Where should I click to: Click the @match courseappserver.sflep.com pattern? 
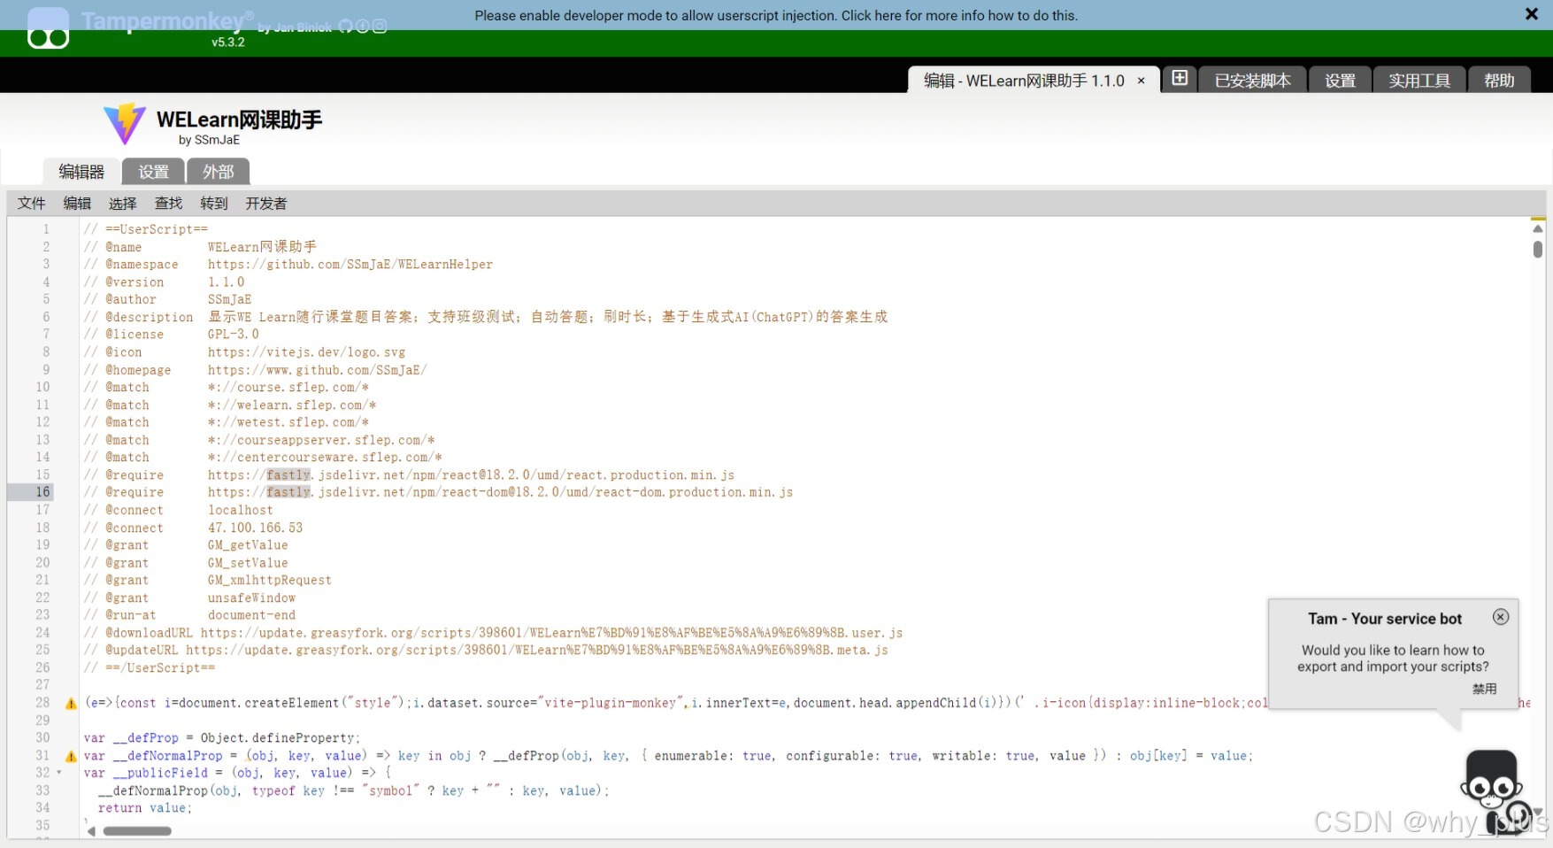pyautogui.click(x=321, y=440)
